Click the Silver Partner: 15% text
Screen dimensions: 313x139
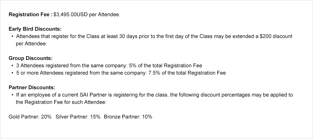tap(78, 117)
